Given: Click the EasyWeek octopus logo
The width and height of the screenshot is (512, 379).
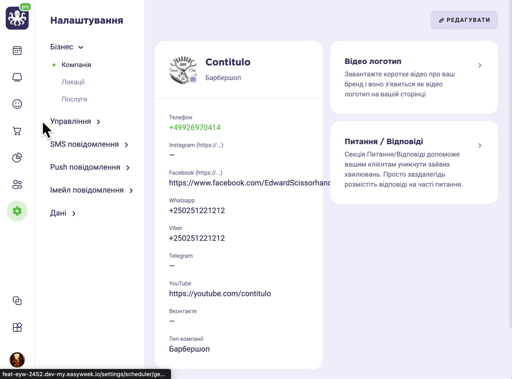Looking at the screenshot, I should point(17,18).
